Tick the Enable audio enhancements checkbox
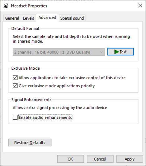The width and height of the screenshot is (146, 166). tap(15, 118)
